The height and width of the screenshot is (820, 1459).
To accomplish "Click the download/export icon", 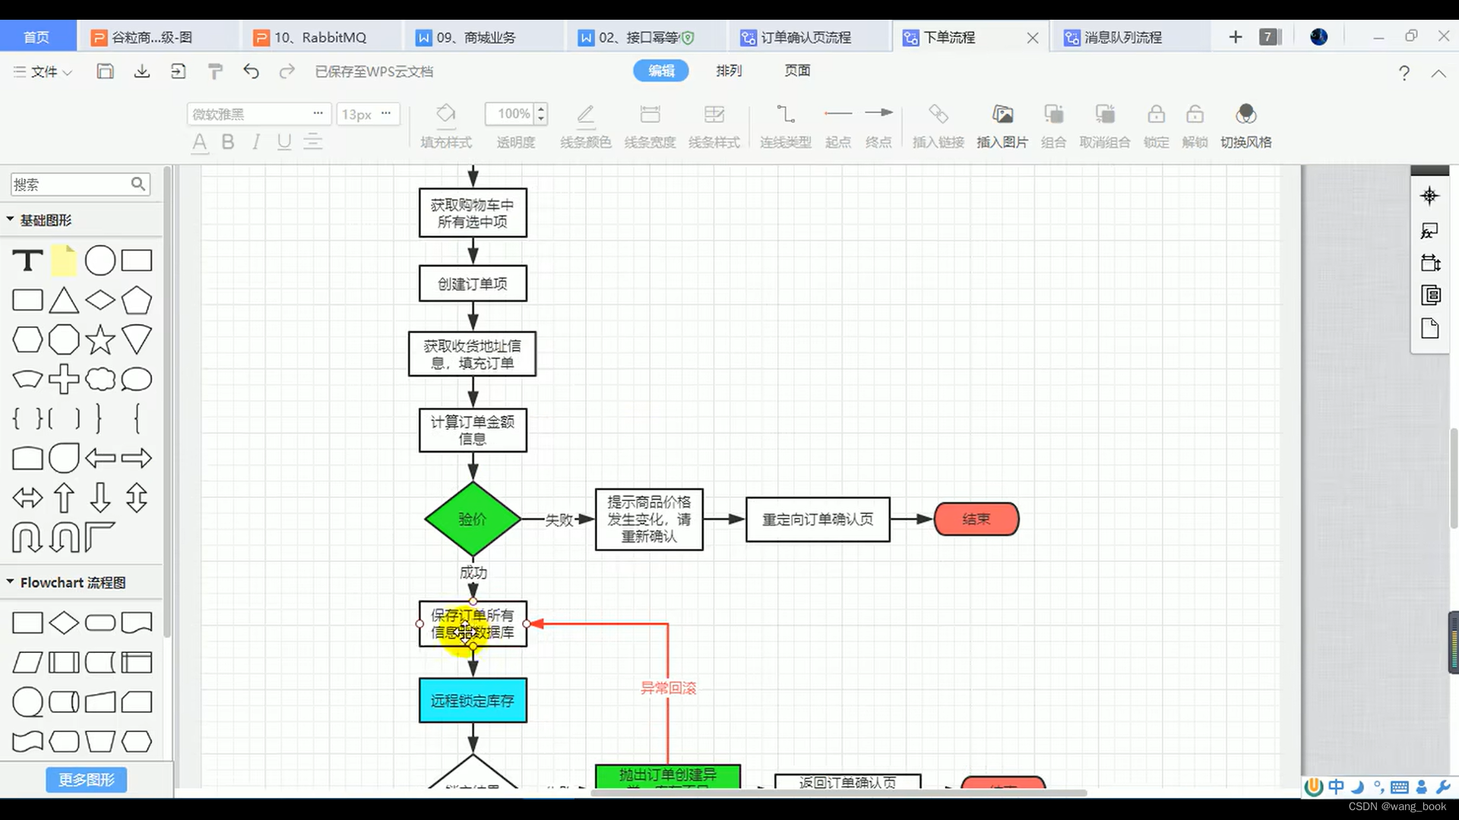I will click(x=142, y=71).
